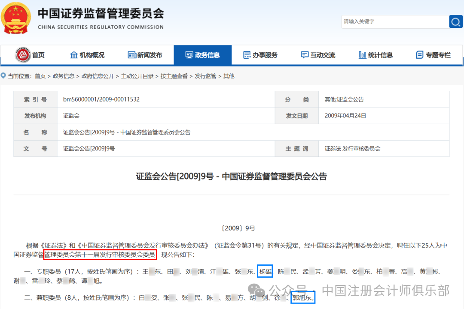This screenshot has width=464, height=309.
Task: Click the building icon beside 机构概况
Action: 74,55
